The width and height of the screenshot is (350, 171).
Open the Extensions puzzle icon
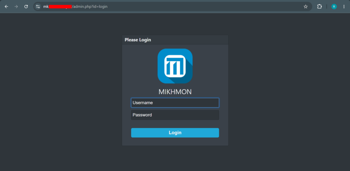320,7
